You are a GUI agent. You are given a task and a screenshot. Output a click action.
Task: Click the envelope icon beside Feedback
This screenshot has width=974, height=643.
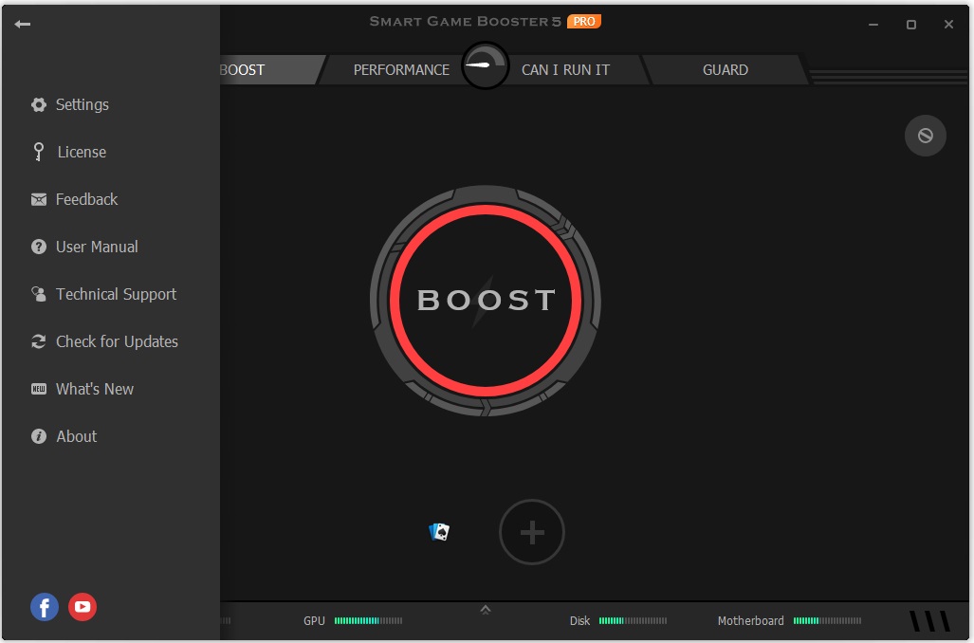(39, 199)
